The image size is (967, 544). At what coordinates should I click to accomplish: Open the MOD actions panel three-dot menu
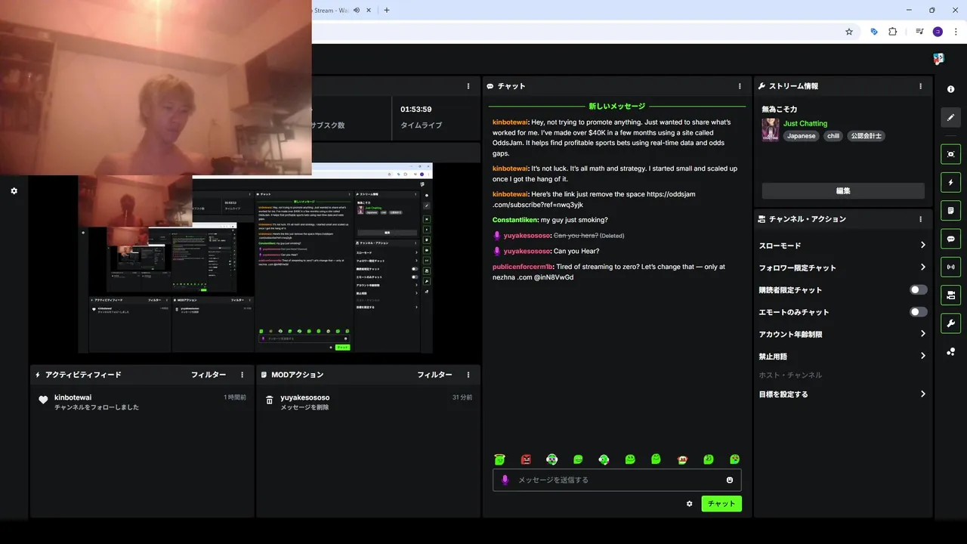468,375
